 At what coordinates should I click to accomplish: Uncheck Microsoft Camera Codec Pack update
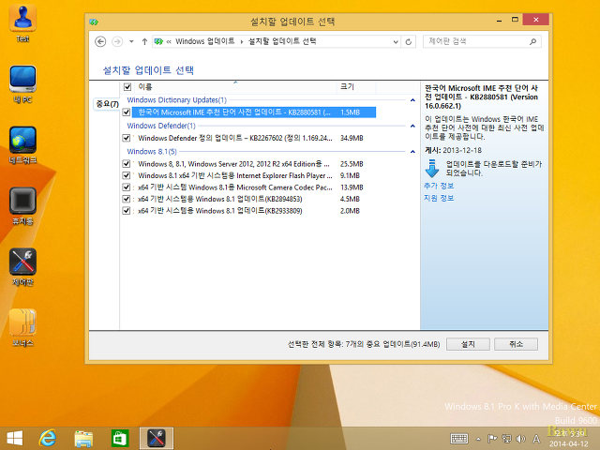pyautogui.click(x=127, y=187)
